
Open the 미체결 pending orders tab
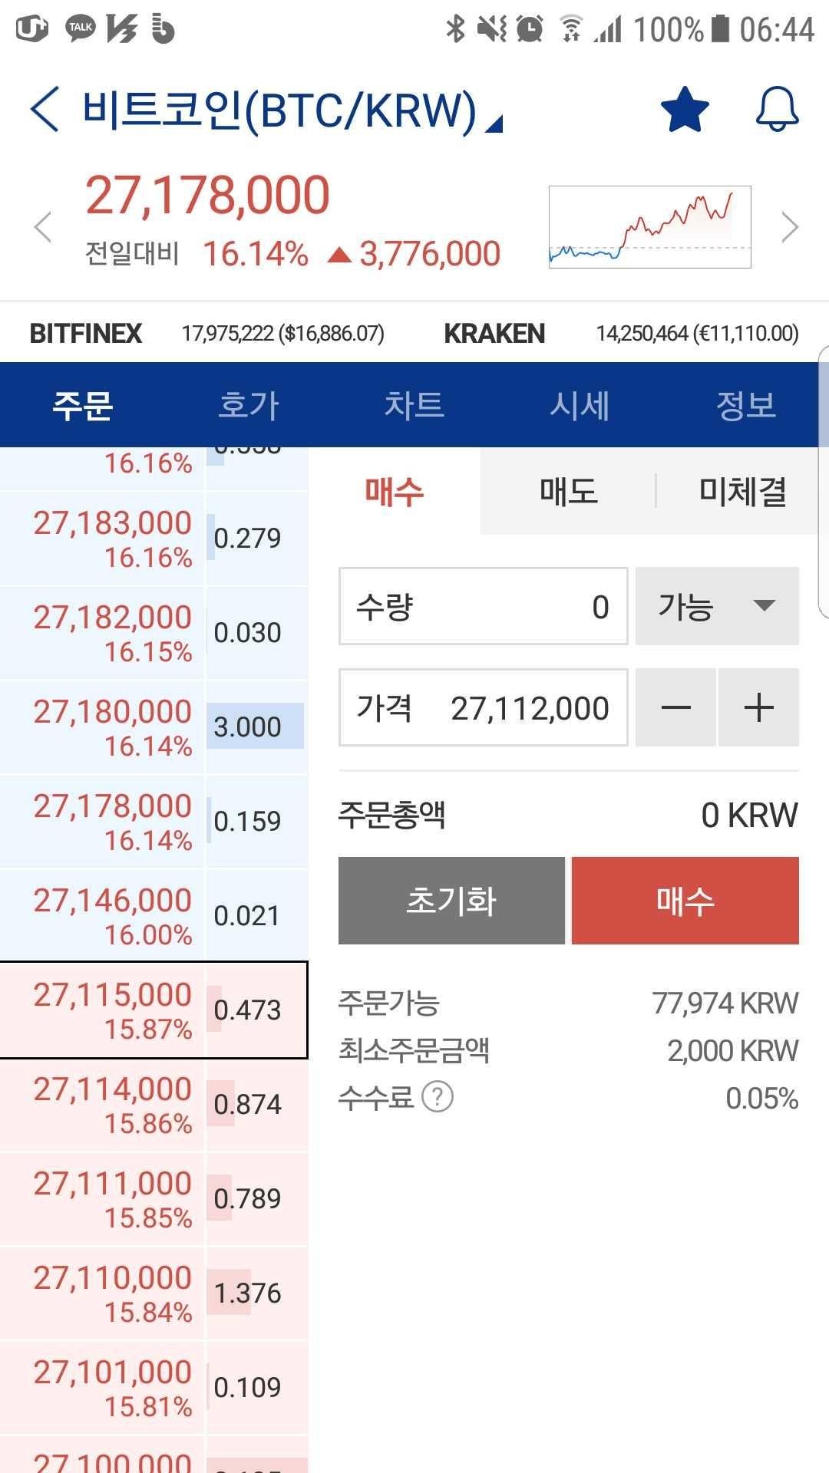pyautogui.click(x=742, y=491)
